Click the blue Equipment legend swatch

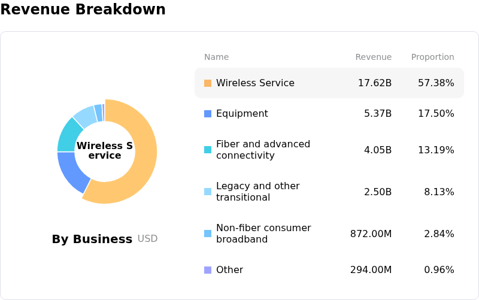coord(208,114)
